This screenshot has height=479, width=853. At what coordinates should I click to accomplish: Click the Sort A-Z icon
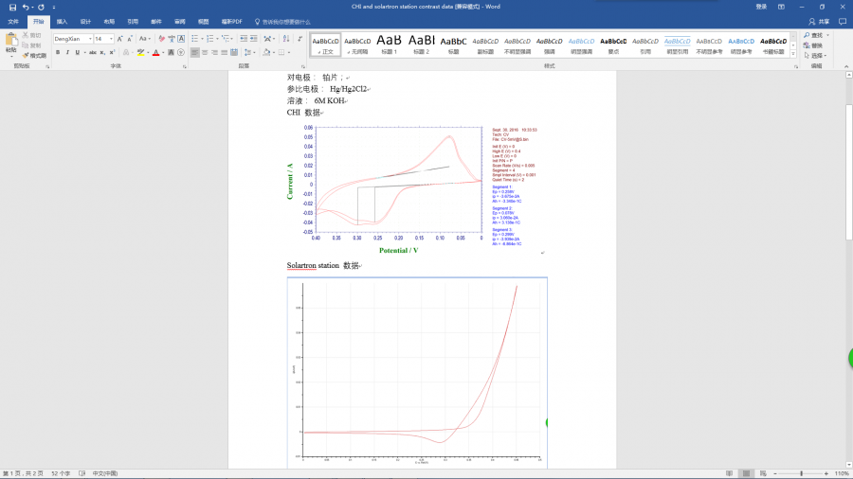(286, 39)
